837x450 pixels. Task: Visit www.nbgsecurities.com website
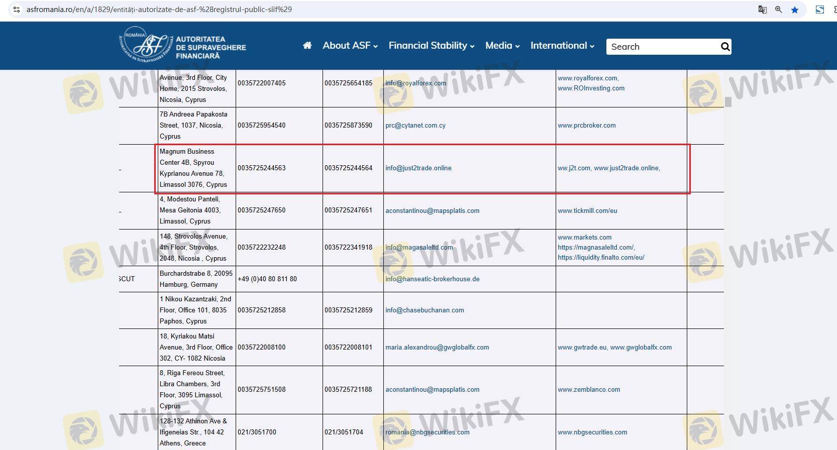tap(592, 432)
